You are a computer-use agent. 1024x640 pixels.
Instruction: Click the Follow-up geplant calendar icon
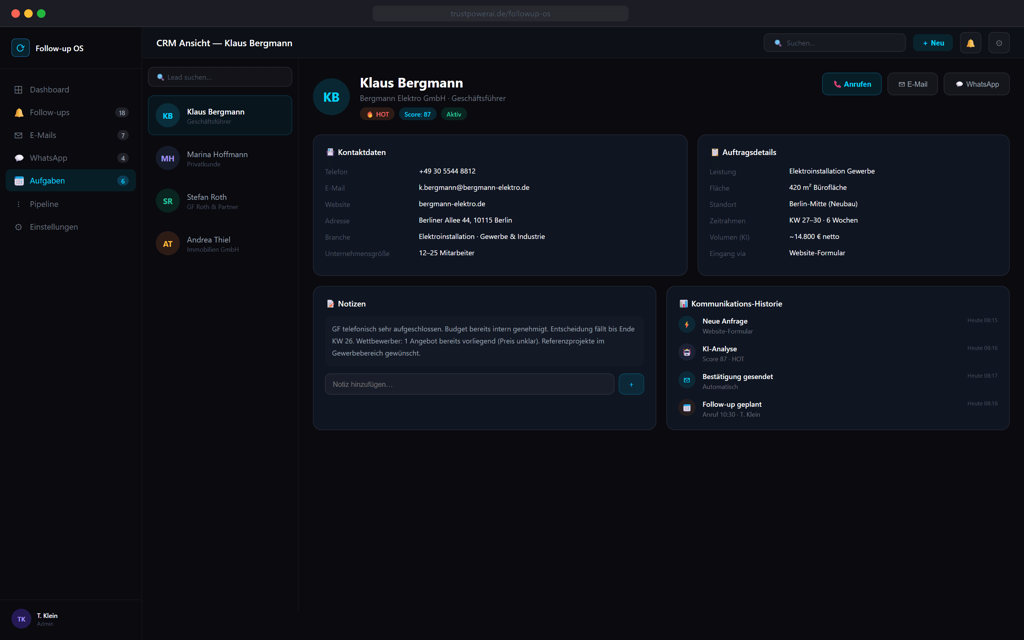pyautogui.click(x=687, y=407)
